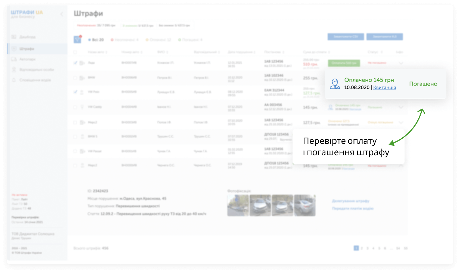Click the Автопарк truck icon

click(14, 59)
